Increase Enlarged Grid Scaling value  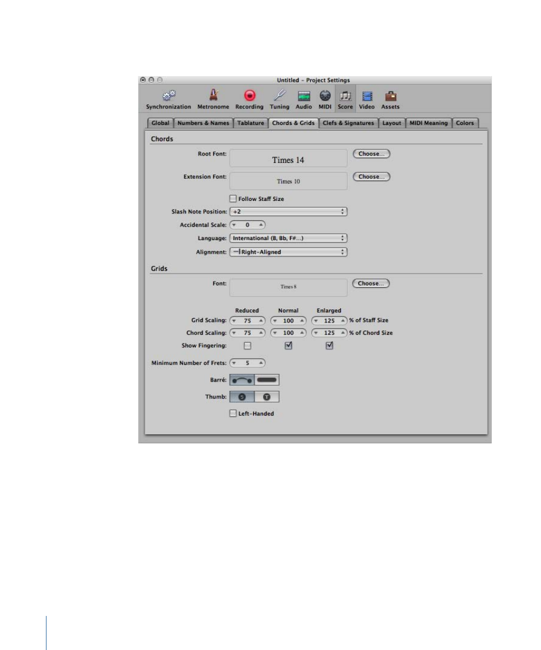point(343,321)
